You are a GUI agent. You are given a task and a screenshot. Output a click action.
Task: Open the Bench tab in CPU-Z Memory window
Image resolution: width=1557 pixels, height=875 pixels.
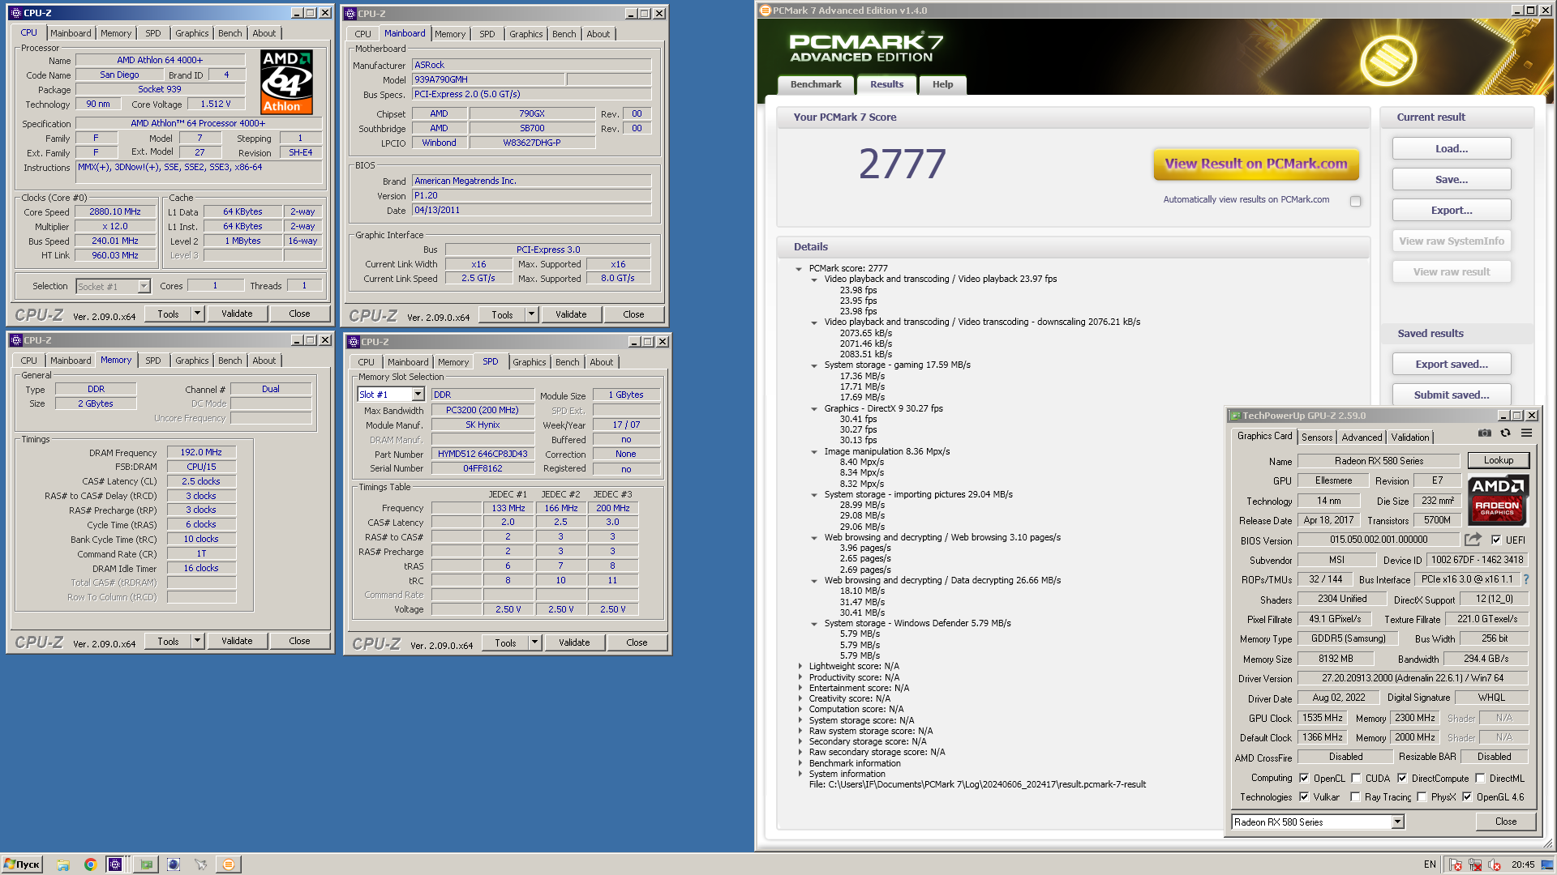(229, 361)
